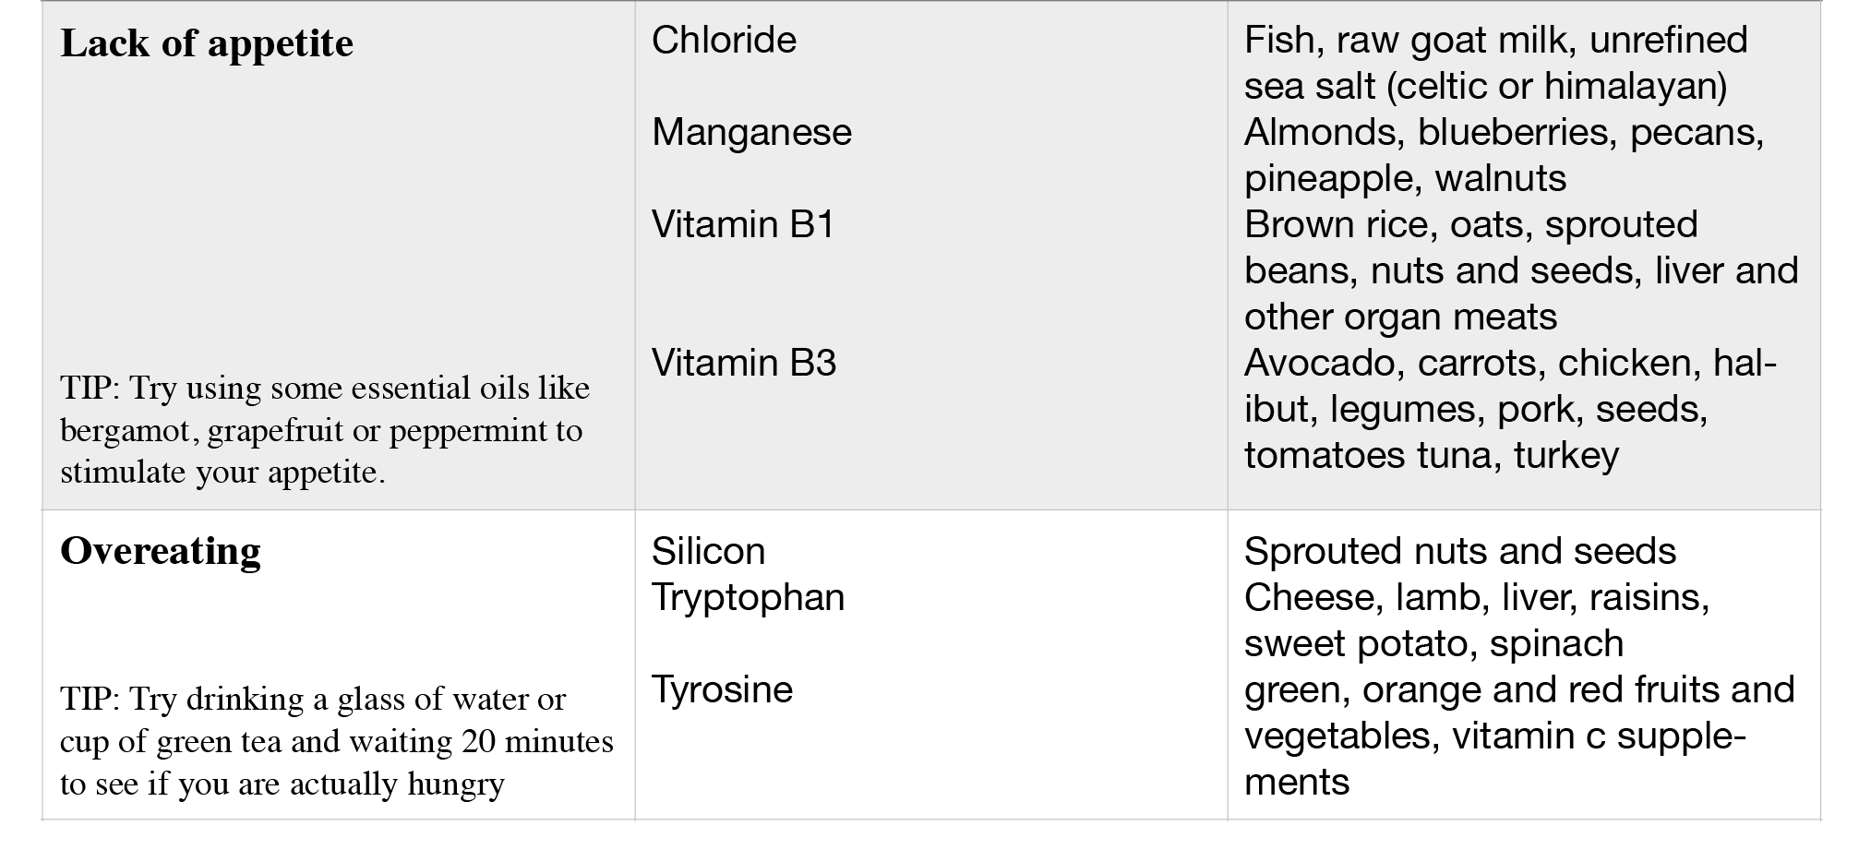Select the Manganese nutrient entry
This screenshot has width=1859, height=850.
pyautogui.click(x=751, y=132)
